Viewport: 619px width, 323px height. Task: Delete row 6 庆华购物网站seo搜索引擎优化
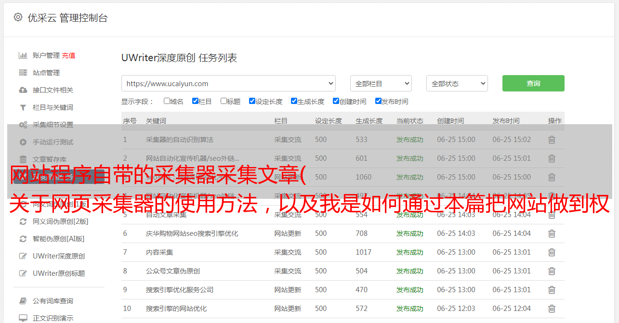pos(552,233)
